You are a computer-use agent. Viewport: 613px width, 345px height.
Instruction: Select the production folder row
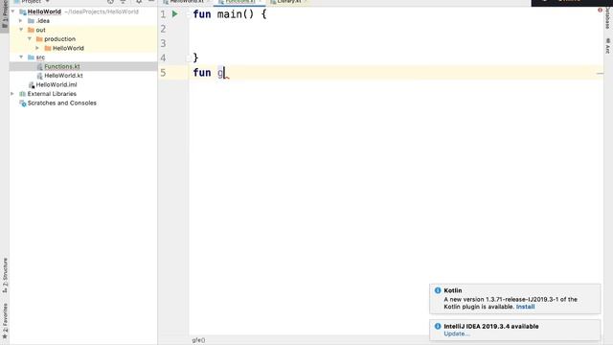83,39
